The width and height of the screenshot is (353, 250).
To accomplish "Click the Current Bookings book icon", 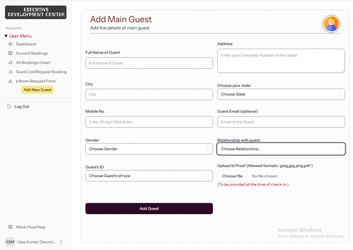I will (x=10, y=53).
